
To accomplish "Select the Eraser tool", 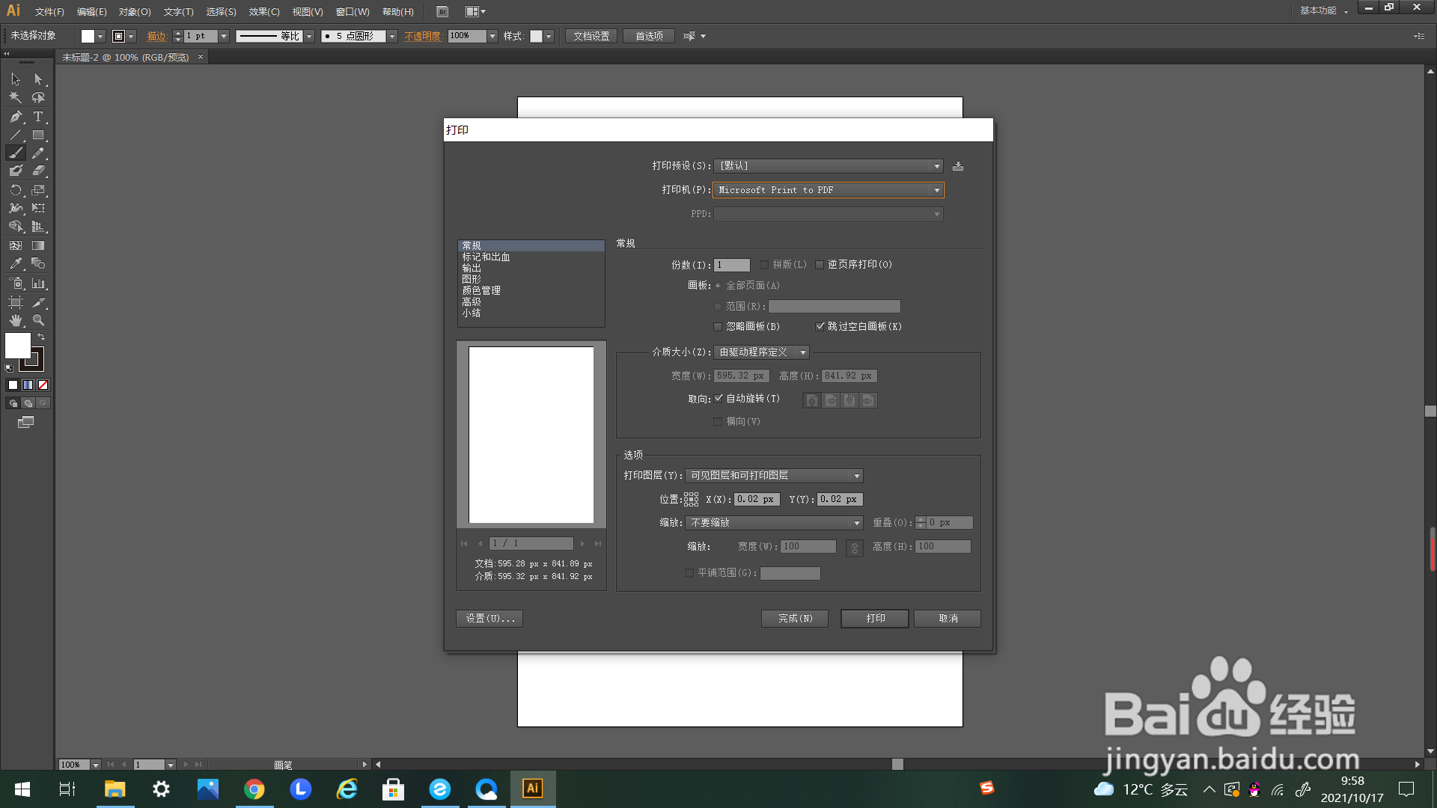I will click(38, 171).
